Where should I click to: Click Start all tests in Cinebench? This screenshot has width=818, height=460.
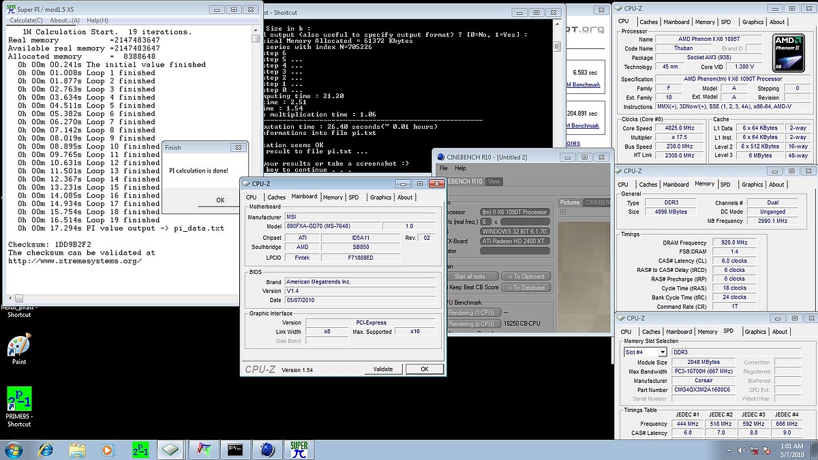coord(471,276)
